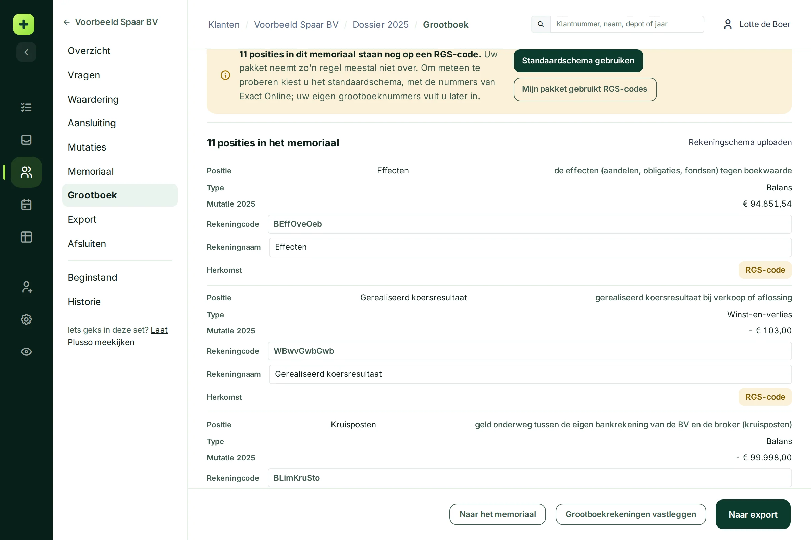Open the inbox icon in sidebar
This screenshot has width=811, height=540.
click(26, 139)
